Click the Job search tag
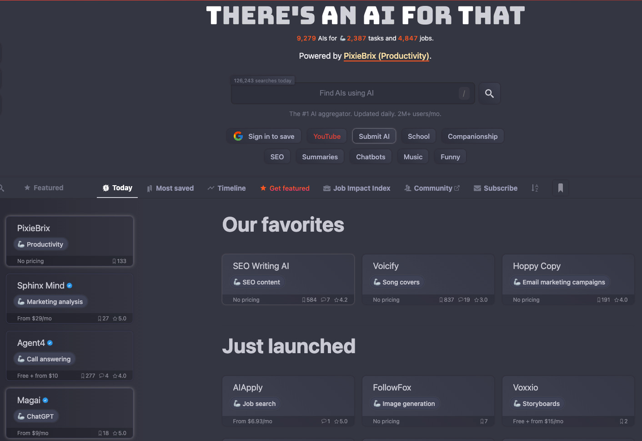 coord(255,404)
